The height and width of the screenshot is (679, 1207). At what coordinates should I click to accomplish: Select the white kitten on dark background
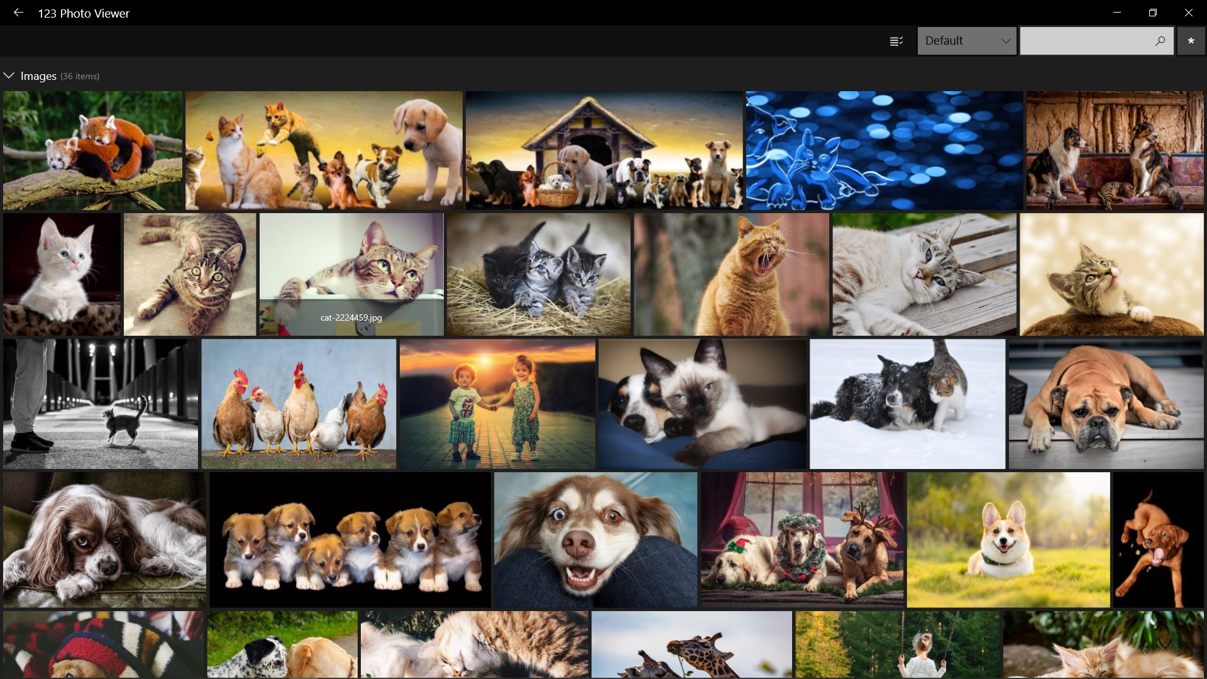[x=62, y=273]
